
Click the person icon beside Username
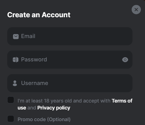point(15,83)
